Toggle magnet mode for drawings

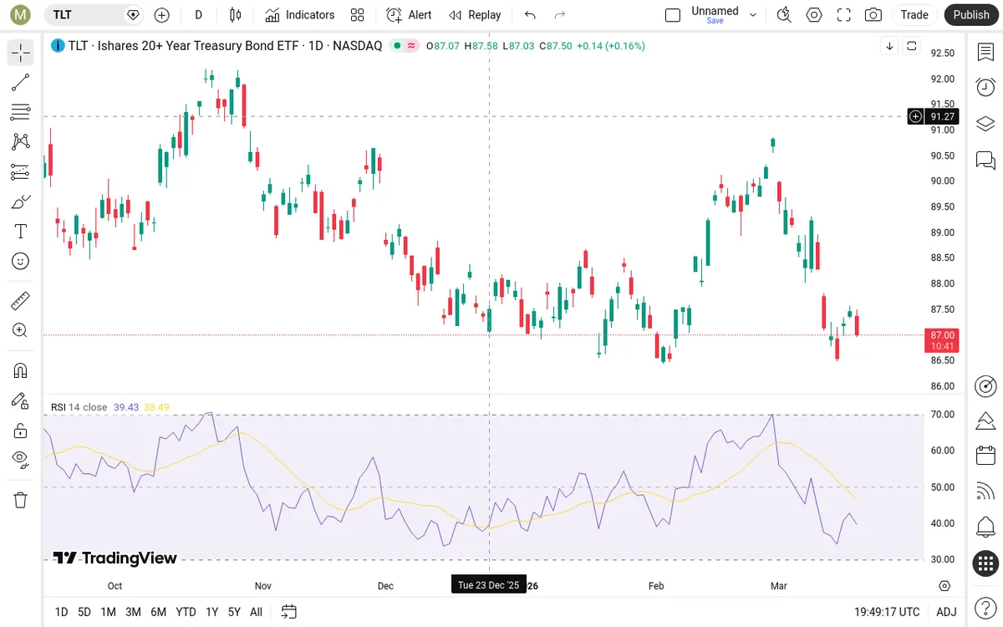click(21, 370)
